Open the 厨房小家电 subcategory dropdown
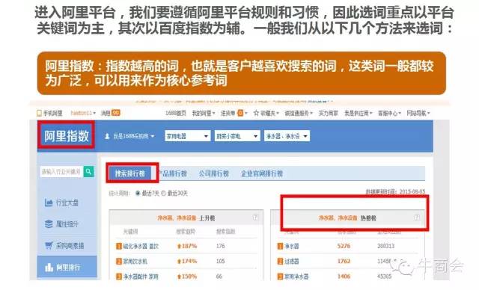 tap(237, 136)
